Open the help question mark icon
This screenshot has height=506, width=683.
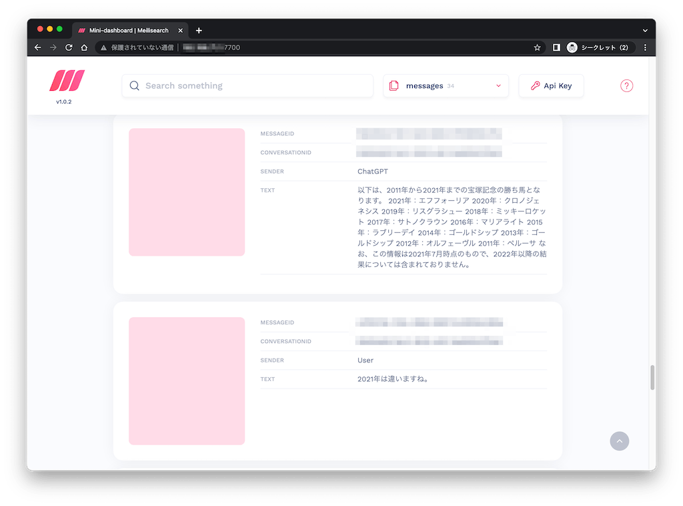626,86
